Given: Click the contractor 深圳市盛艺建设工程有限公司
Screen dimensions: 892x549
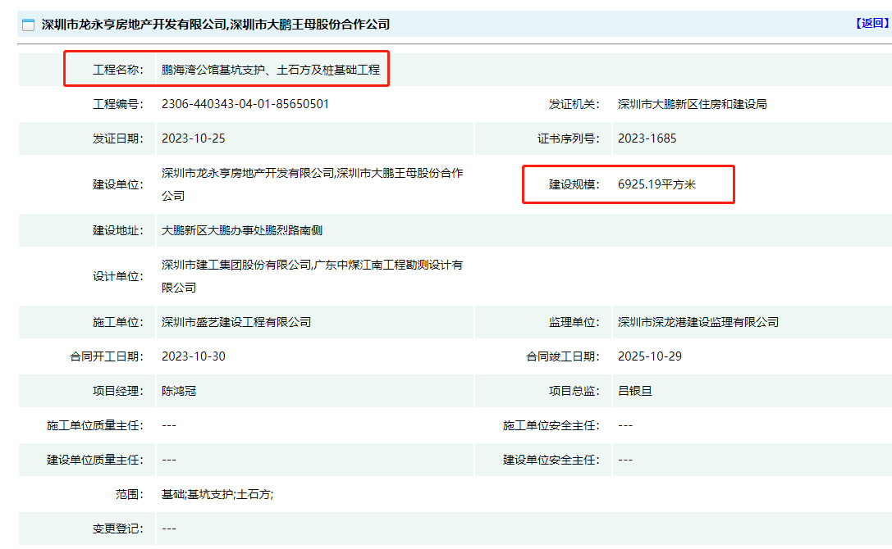Looking at the screenshot, I should (x=236, y=322).
